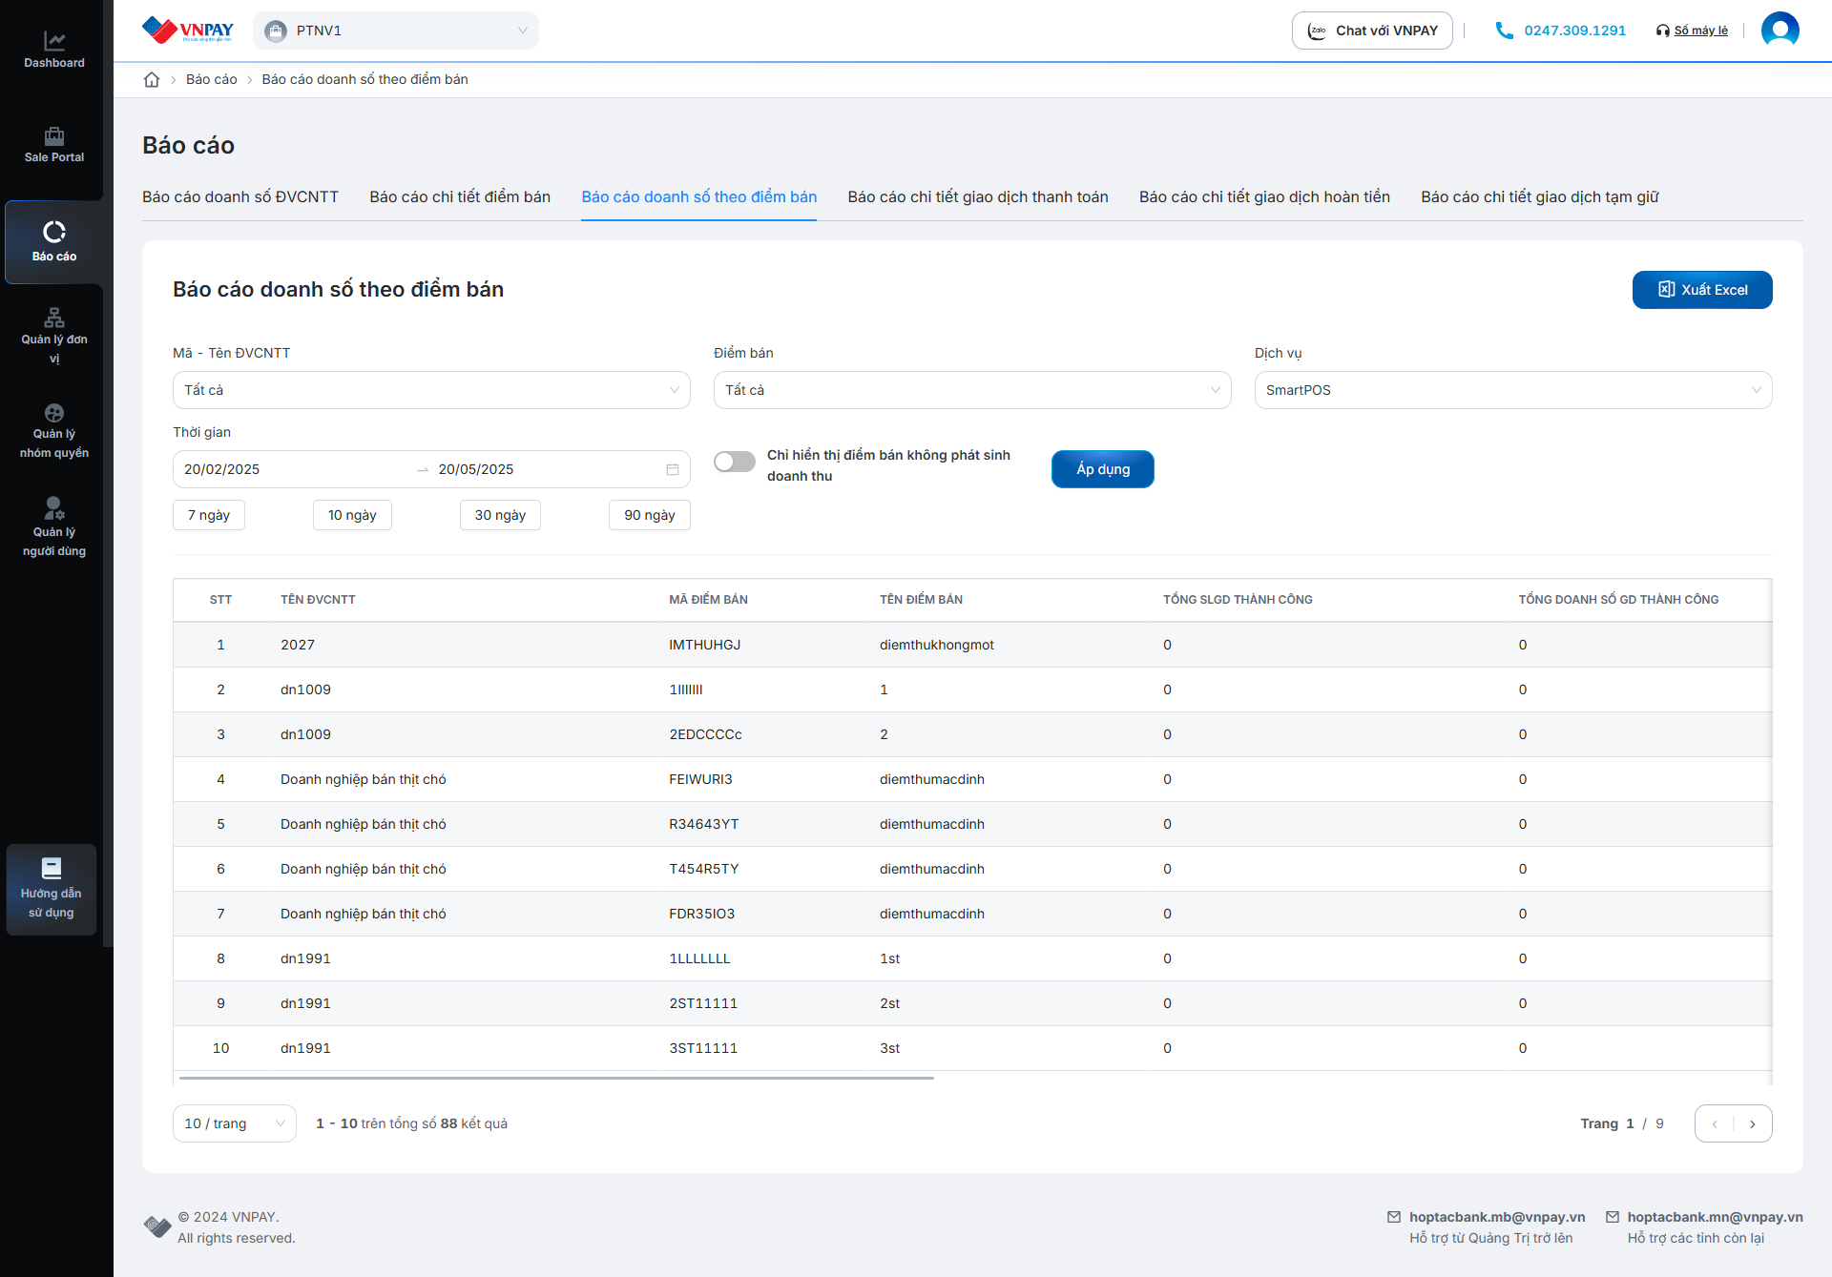Click the hoptacbank.mb@vnpay.vn email link
Image resolution: width=1832 pixels, height=1277 pixels.
pos(1497,1217)
